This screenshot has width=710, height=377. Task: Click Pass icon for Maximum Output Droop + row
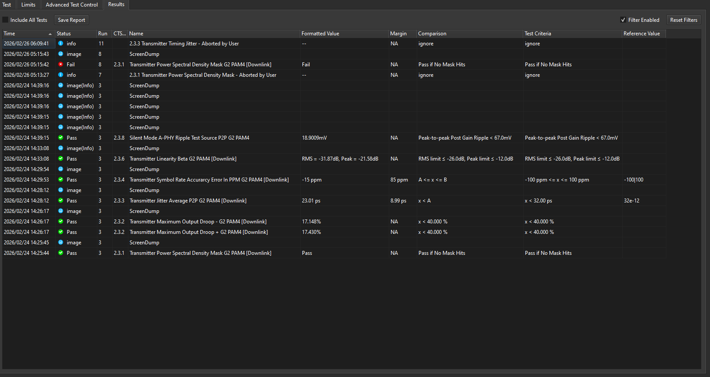point(61,232)
